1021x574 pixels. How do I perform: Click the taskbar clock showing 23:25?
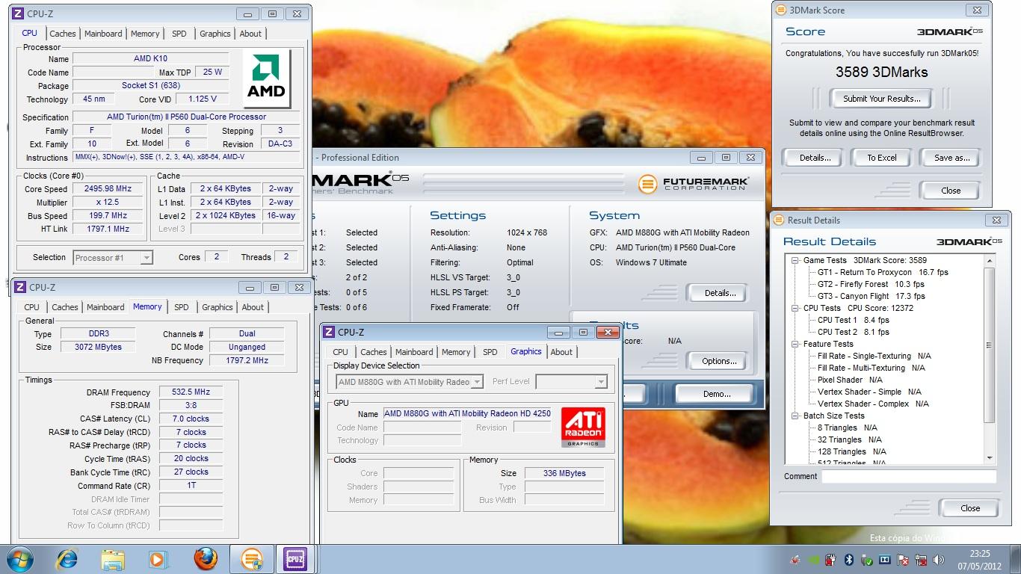click(980, 559)
